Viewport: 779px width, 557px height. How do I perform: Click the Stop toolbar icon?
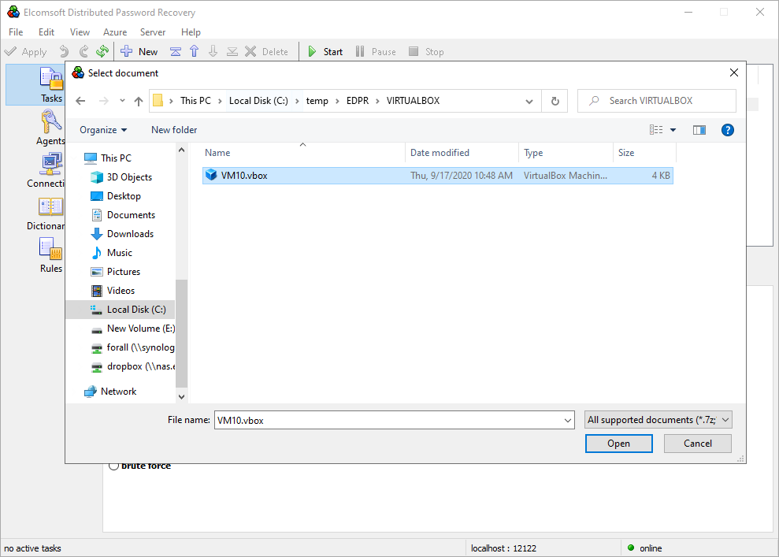point(414,51)
